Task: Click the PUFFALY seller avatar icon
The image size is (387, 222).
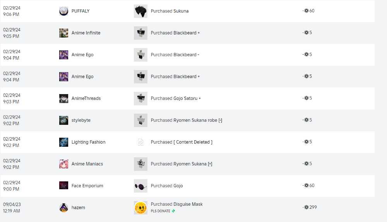Action: [64, 11]
